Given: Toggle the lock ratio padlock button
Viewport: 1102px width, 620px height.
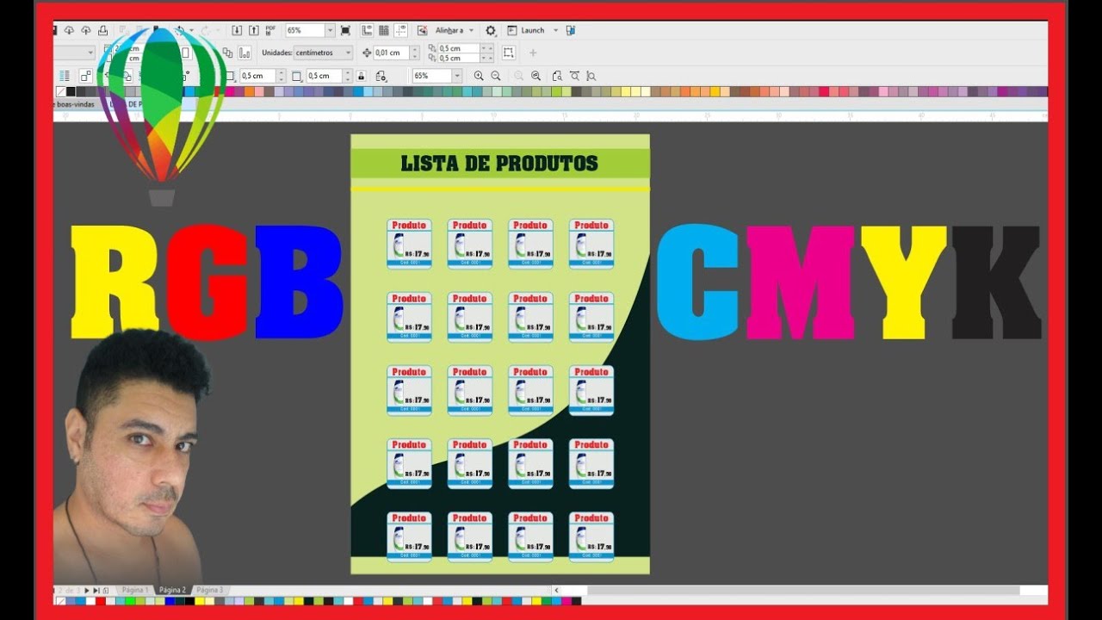Looking at the screenshot, I should click(361, 76).
